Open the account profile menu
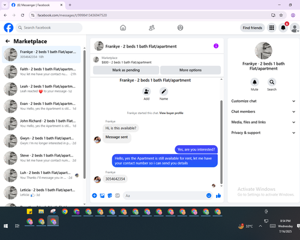 pyautogui.click(x=295, y=28)
